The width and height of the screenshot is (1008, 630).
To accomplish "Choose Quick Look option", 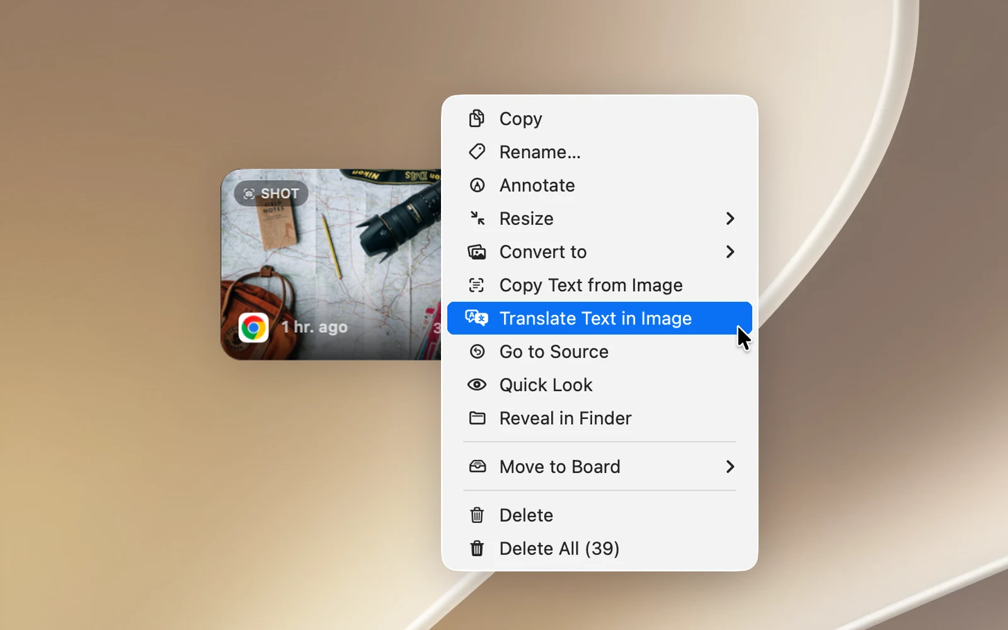I will [x=600, y=385].
